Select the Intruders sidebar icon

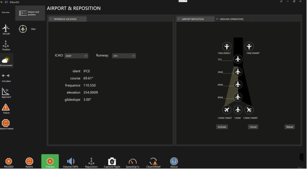point(6,77)
